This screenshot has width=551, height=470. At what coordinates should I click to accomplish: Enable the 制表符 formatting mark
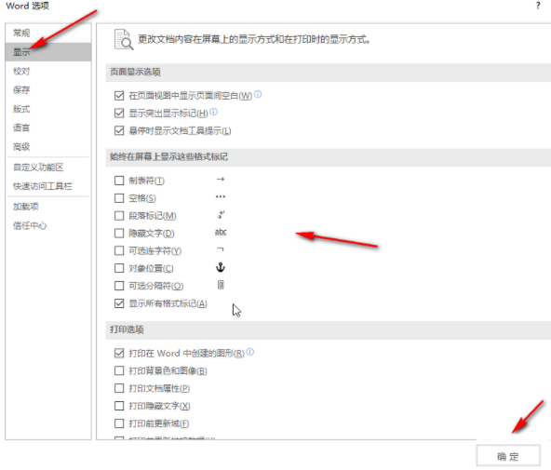pos(119,181)
